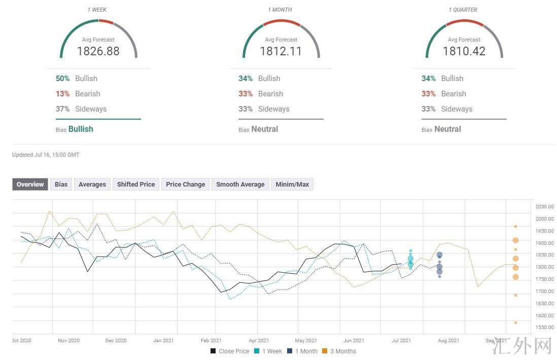Image resolution: width=557 pixels, height=361 pixels.
Task: Select the Minim/Max tab
Action: [x=292, y=185]
